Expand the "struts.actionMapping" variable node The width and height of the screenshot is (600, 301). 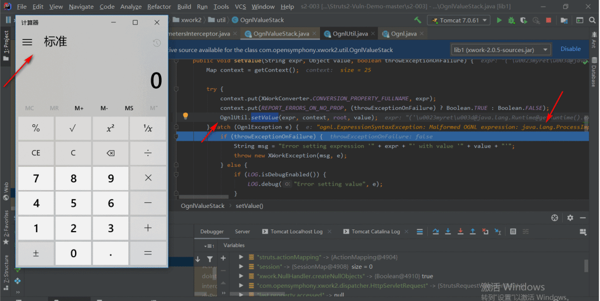click(x=241, y=257)
